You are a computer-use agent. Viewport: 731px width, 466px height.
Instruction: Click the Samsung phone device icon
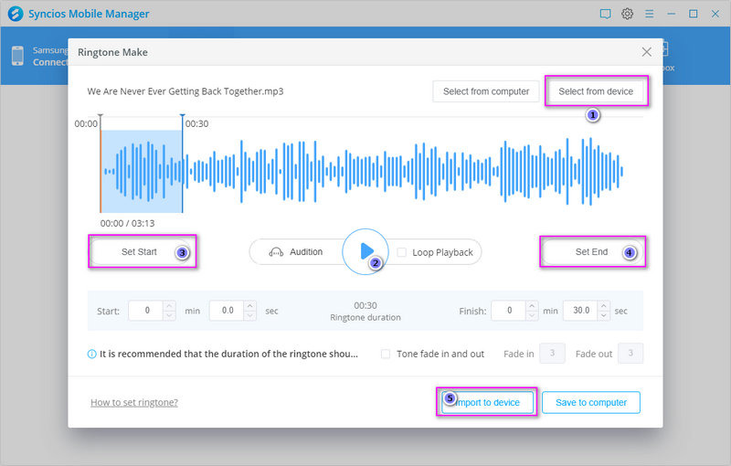point(17,56)
